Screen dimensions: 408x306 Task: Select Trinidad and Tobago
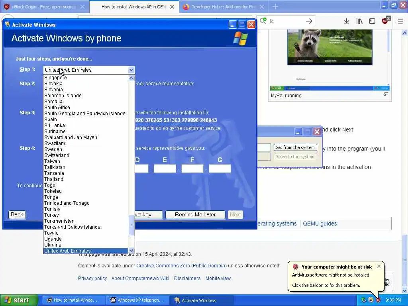[86, 203]
